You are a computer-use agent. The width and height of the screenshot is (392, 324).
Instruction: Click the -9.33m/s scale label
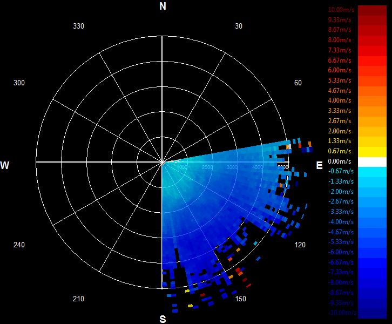(x=341, y=303)
